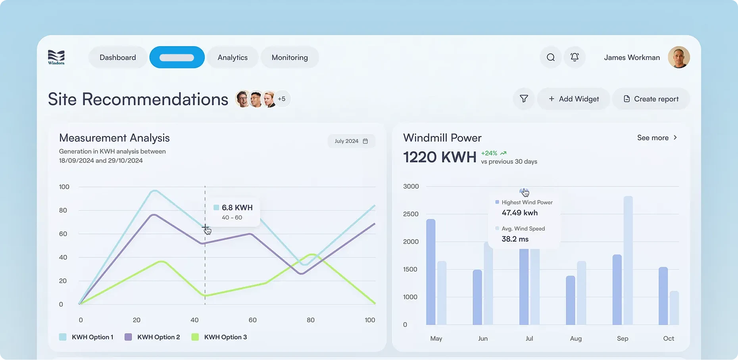The width and height of the screenshot is (738, 360).
Task: Switch to the Dashboard tab
Action: [117, 57]
